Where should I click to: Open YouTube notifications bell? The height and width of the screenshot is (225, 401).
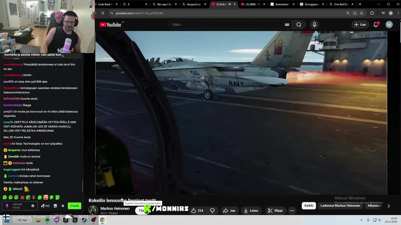[x=376, y=25]
